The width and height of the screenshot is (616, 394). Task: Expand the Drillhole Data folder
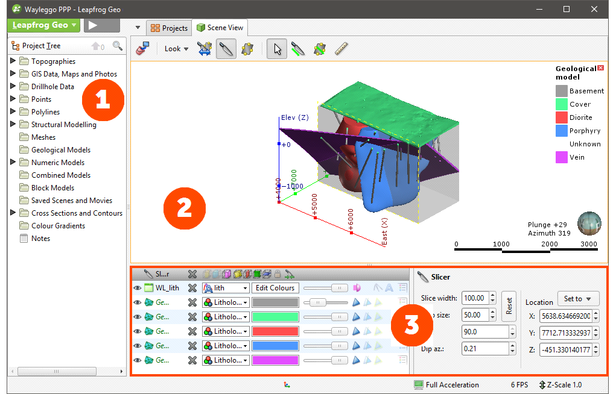(13, 86)
